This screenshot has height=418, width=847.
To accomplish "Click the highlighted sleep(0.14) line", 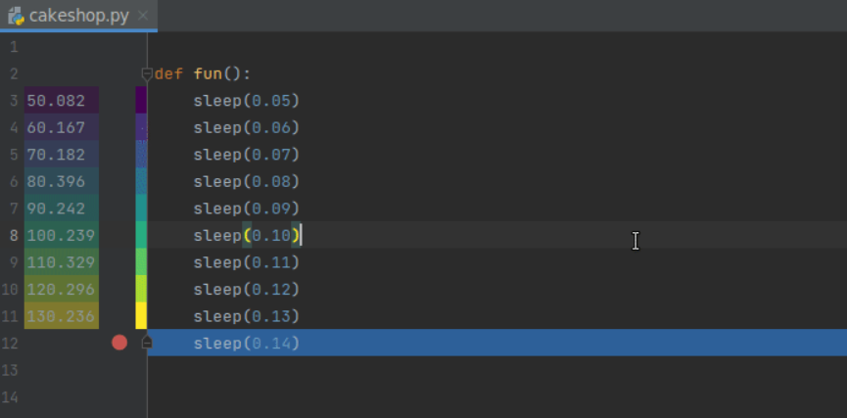I will pyautogui.click(x=496, y=343).
